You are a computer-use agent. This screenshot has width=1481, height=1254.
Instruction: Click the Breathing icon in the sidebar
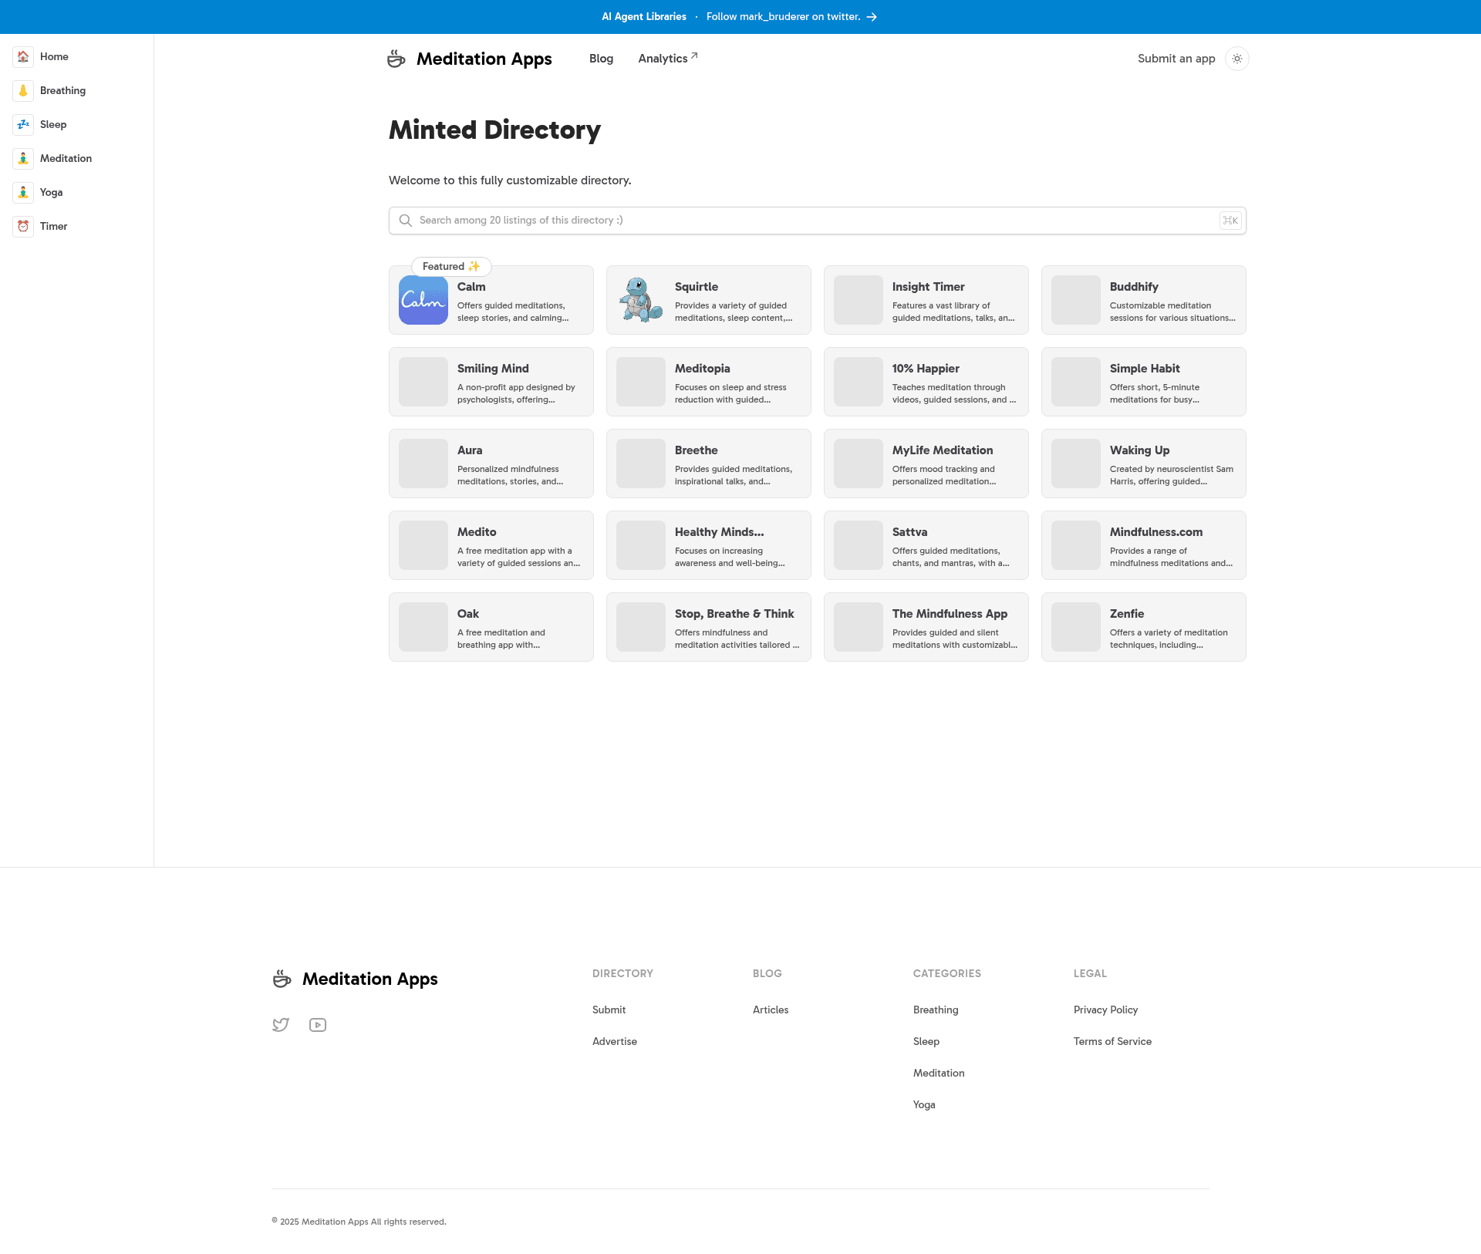pos(23,91)
